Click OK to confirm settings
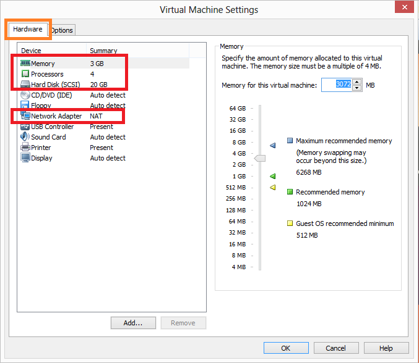Viewport: 419px width, 363px height. click(285, 348)
